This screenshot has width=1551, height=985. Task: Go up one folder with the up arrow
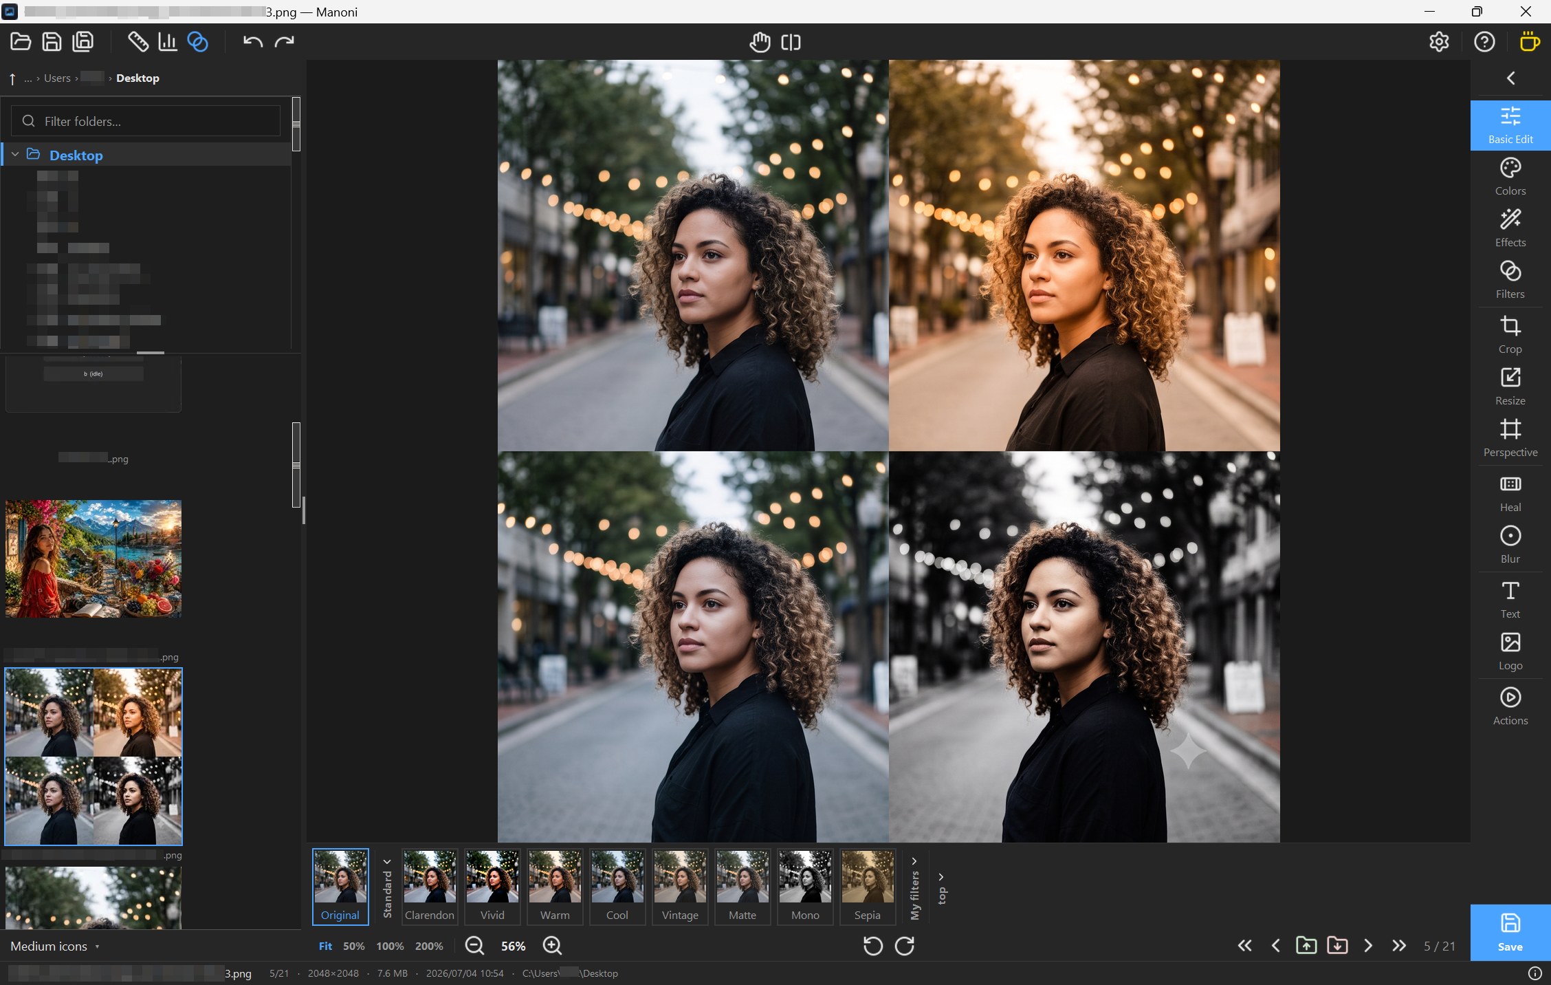coord(12,78)
